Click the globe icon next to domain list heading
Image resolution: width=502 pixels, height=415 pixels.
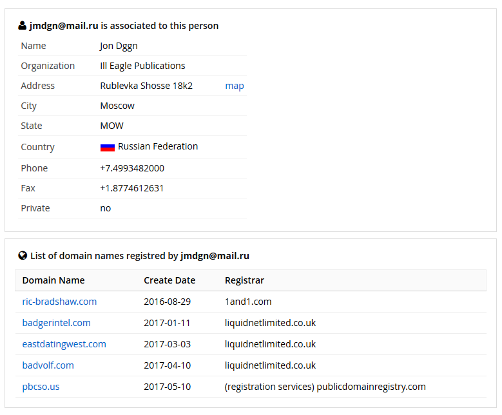23,256
